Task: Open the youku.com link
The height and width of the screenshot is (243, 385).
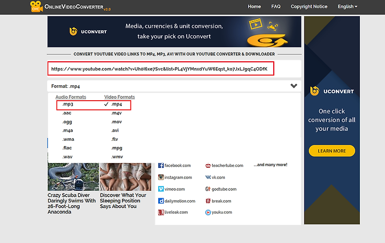Action: click(x=222, y=212)
